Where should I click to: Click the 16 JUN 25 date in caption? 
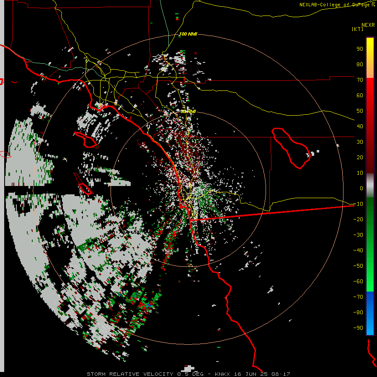[251, 374]
